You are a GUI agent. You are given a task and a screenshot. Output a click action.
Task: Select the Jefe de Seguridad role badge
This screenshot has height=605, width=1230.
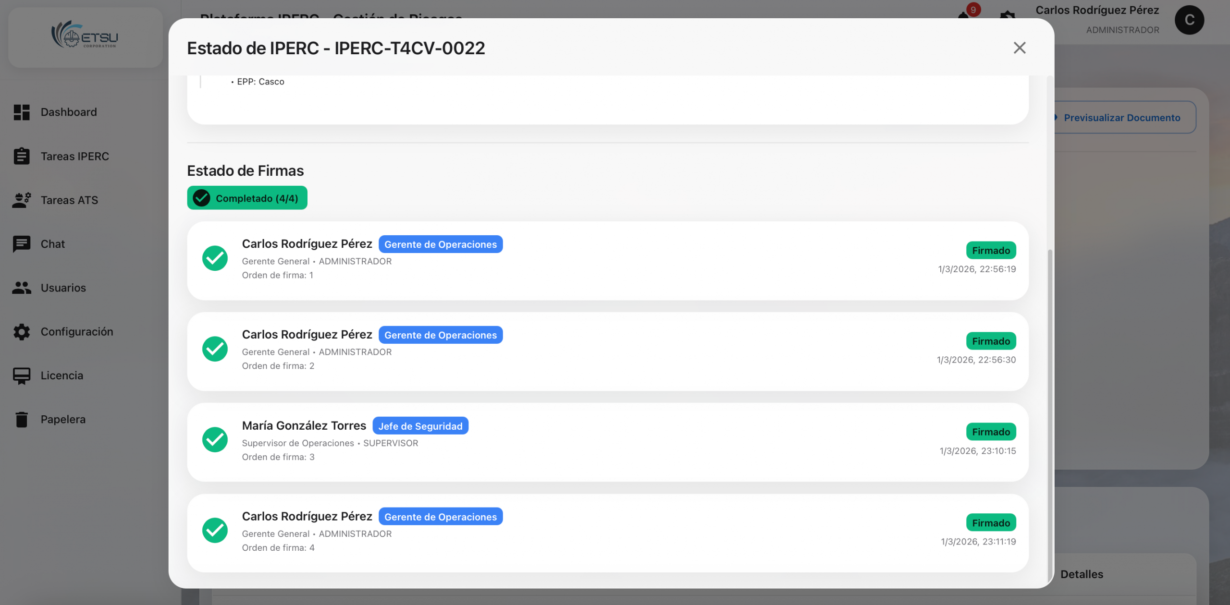420,425
